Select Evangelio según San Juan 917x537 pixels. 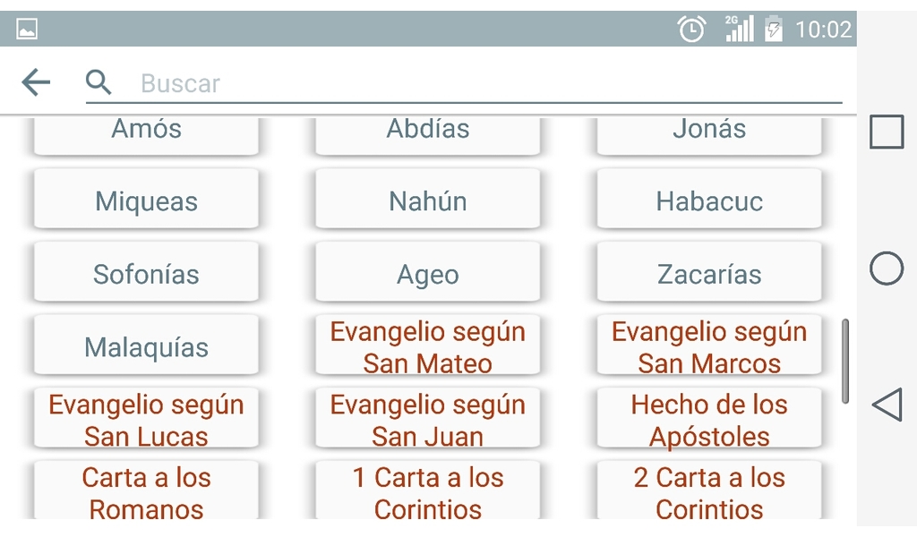[428, 421]
